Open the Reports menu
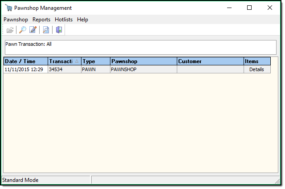 [41, 20]
